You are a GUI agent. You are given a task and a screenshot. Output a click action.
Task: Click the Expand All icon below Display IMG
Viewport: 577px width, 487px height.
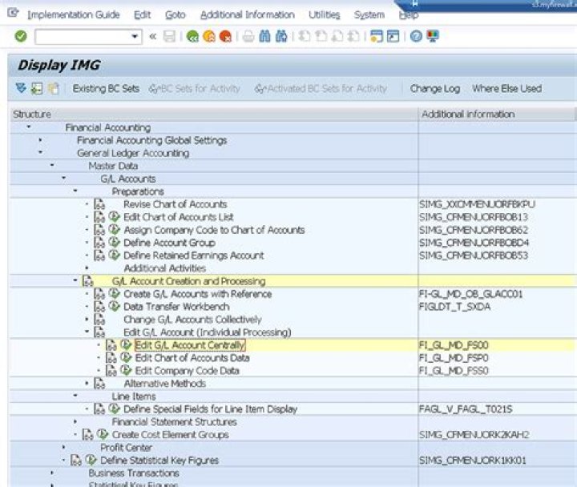click(x=21, y=89)
